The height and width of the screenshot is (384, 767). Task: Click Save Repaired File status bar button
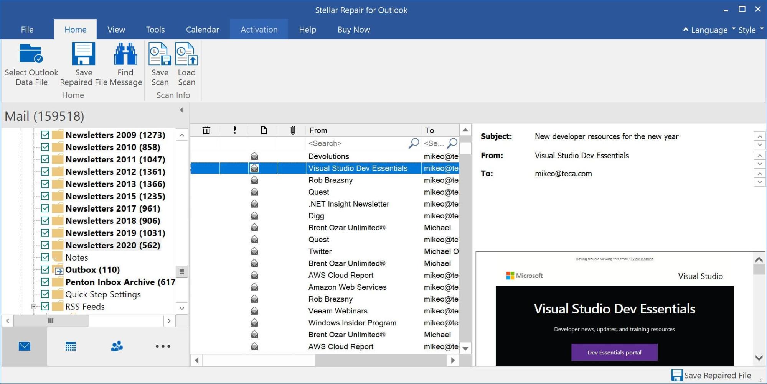pos(711,375)
